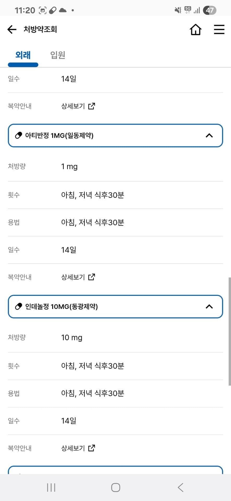The width and height of the screenshot is (231, 501).
Task: Open 상세보기 for 아티반정 복약안내
Action: [x=73, y=277]
